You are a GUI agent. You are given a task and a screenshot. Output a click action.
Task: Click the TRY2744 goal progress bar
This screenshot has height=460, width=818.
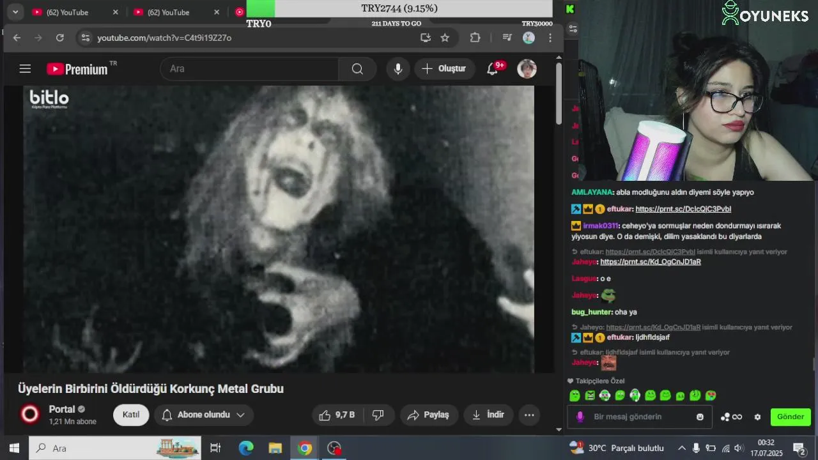(x=399, y=9)
